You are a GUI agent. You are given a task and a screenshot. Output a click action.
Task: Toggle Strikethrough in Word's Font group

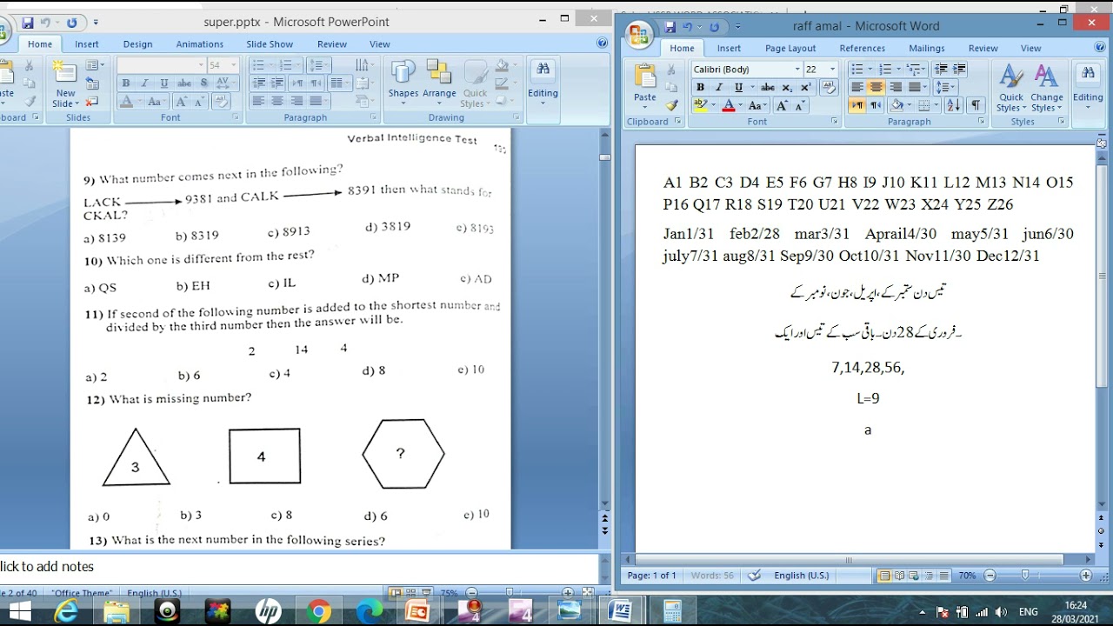(767, 87)
